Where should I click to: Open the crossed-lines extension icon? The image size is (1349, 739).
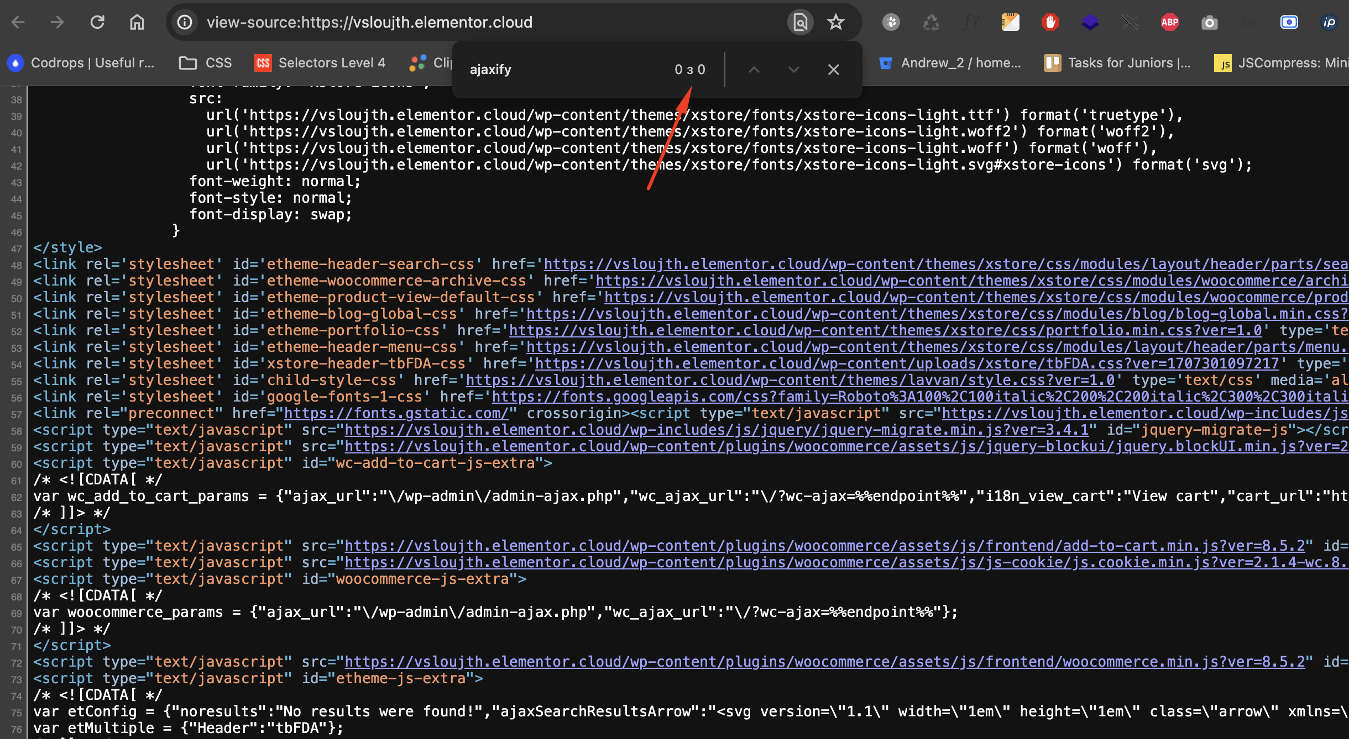[x=1130, y=22]
